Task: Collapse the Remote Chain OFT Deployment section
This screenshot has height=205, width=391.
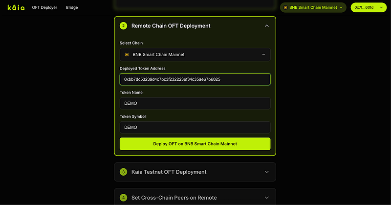Action: [x=266, y=26]
